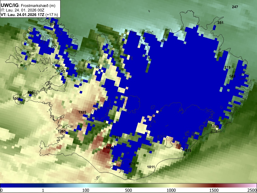Click the 509 value label

[31, 93]
